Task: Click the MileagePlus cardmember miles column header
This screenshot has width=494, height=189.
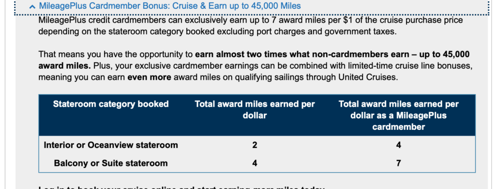Action: [x=398, y=115]
